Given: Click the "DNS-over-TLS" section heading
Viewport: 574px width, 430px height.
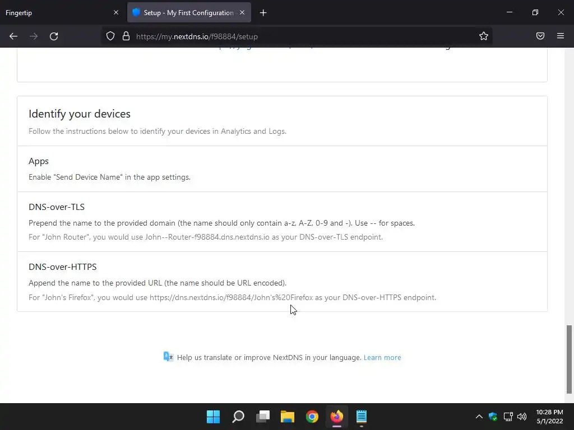Looking at the screenshot, I should (57, 207).
